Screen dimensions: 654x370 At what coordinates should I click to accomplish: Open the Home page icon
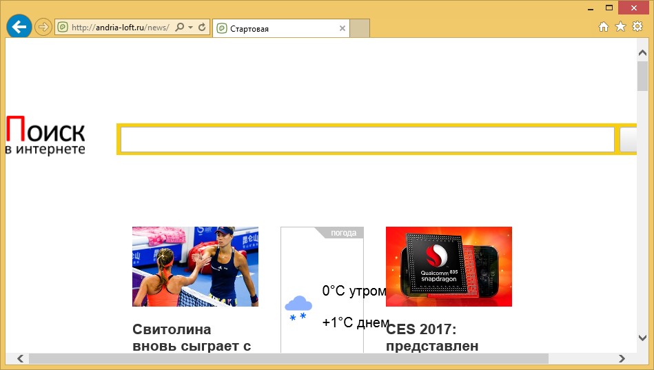coord(604,27)
